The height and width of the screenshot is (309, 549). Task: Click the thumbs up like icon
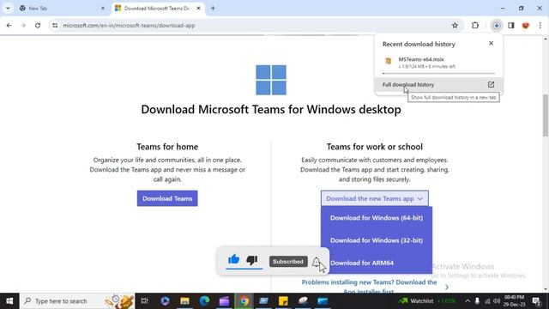(234, 259)
